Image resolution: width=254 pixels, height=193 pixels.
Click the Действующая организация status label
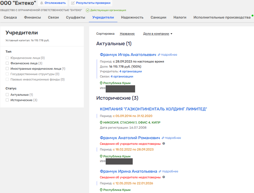coord(108,10)
